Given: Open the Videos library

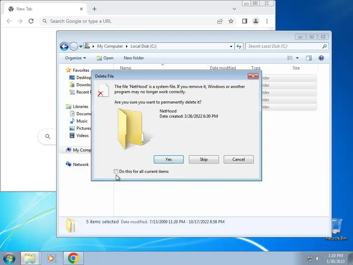Looking at the screenshot, I should tap(79, 135).
